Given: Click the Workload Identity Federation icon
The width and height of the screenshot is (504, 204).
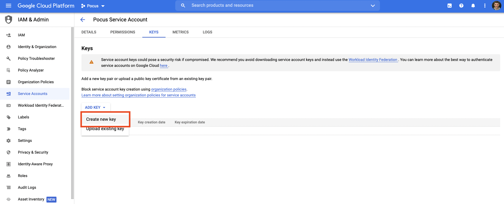Looking at the screenshot, I should pyautogui.click(x=9, y=106).
